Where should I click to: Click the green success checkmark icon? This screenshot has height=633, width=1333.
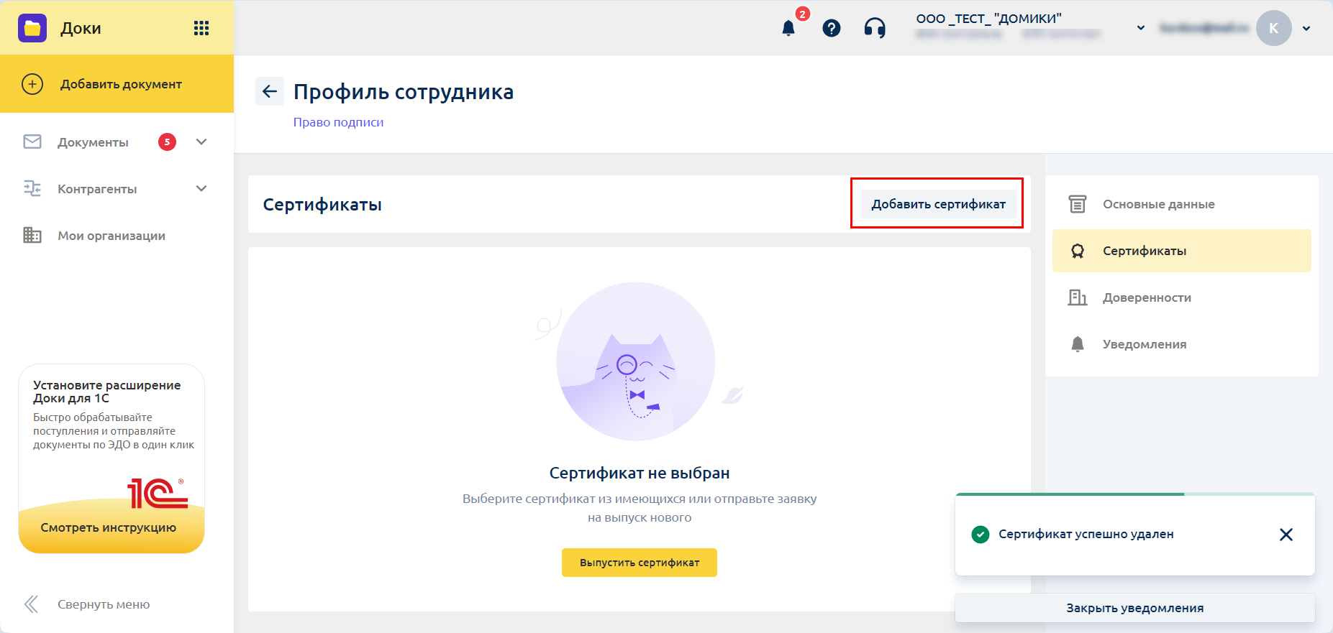[980, 534]
